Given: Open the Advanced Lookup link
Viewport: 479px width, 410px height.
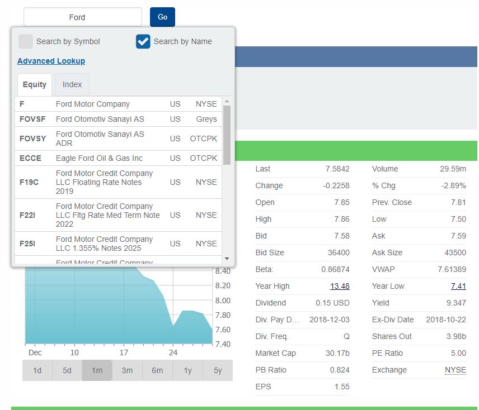Looking at the screenshot, I should coord(51,61).
